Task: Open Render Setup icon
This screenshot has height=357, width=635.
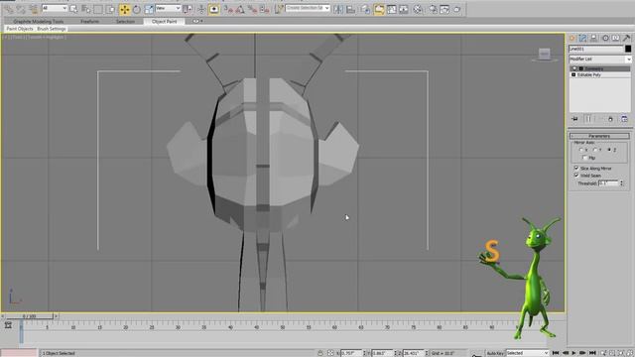Action: pos(433,9)
